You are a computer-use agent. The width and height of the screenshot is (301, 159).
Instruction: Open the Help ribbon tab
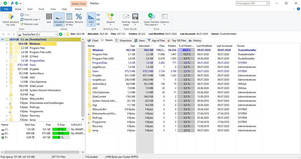pyautogui.click(x=64, y=9)
